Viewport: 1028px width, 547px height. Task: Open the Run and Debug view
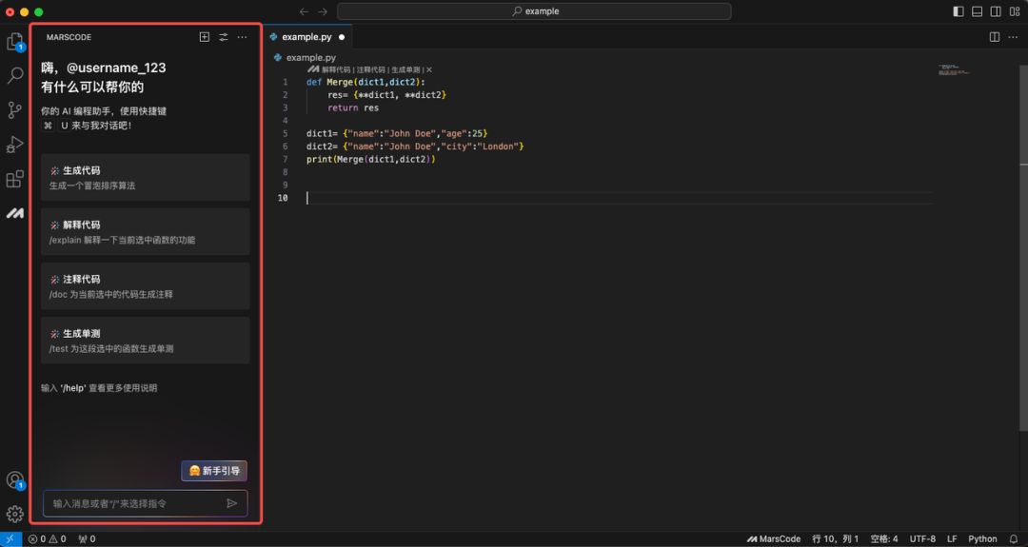click(15, 145)
